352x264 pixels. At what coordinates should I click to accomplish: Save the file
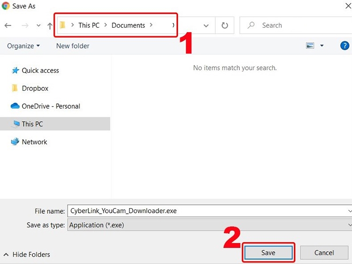pos(268,253)
